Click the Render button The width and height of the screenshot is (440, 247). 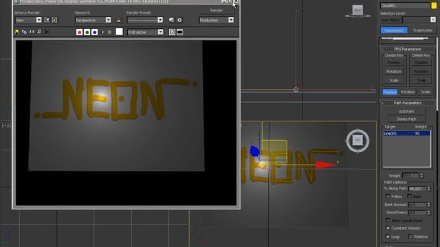pyautogui.click(x=217, y=10)
